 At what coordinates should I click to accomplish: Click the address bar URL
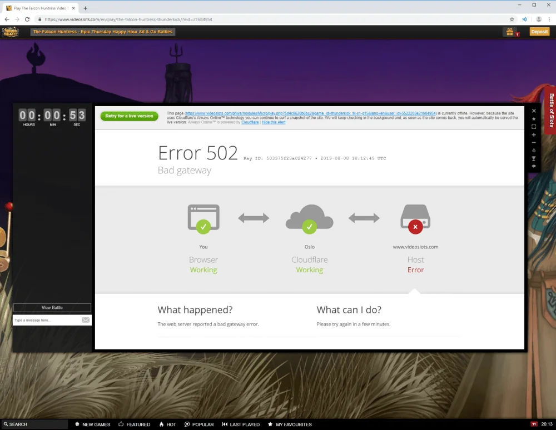pos(128,19)
